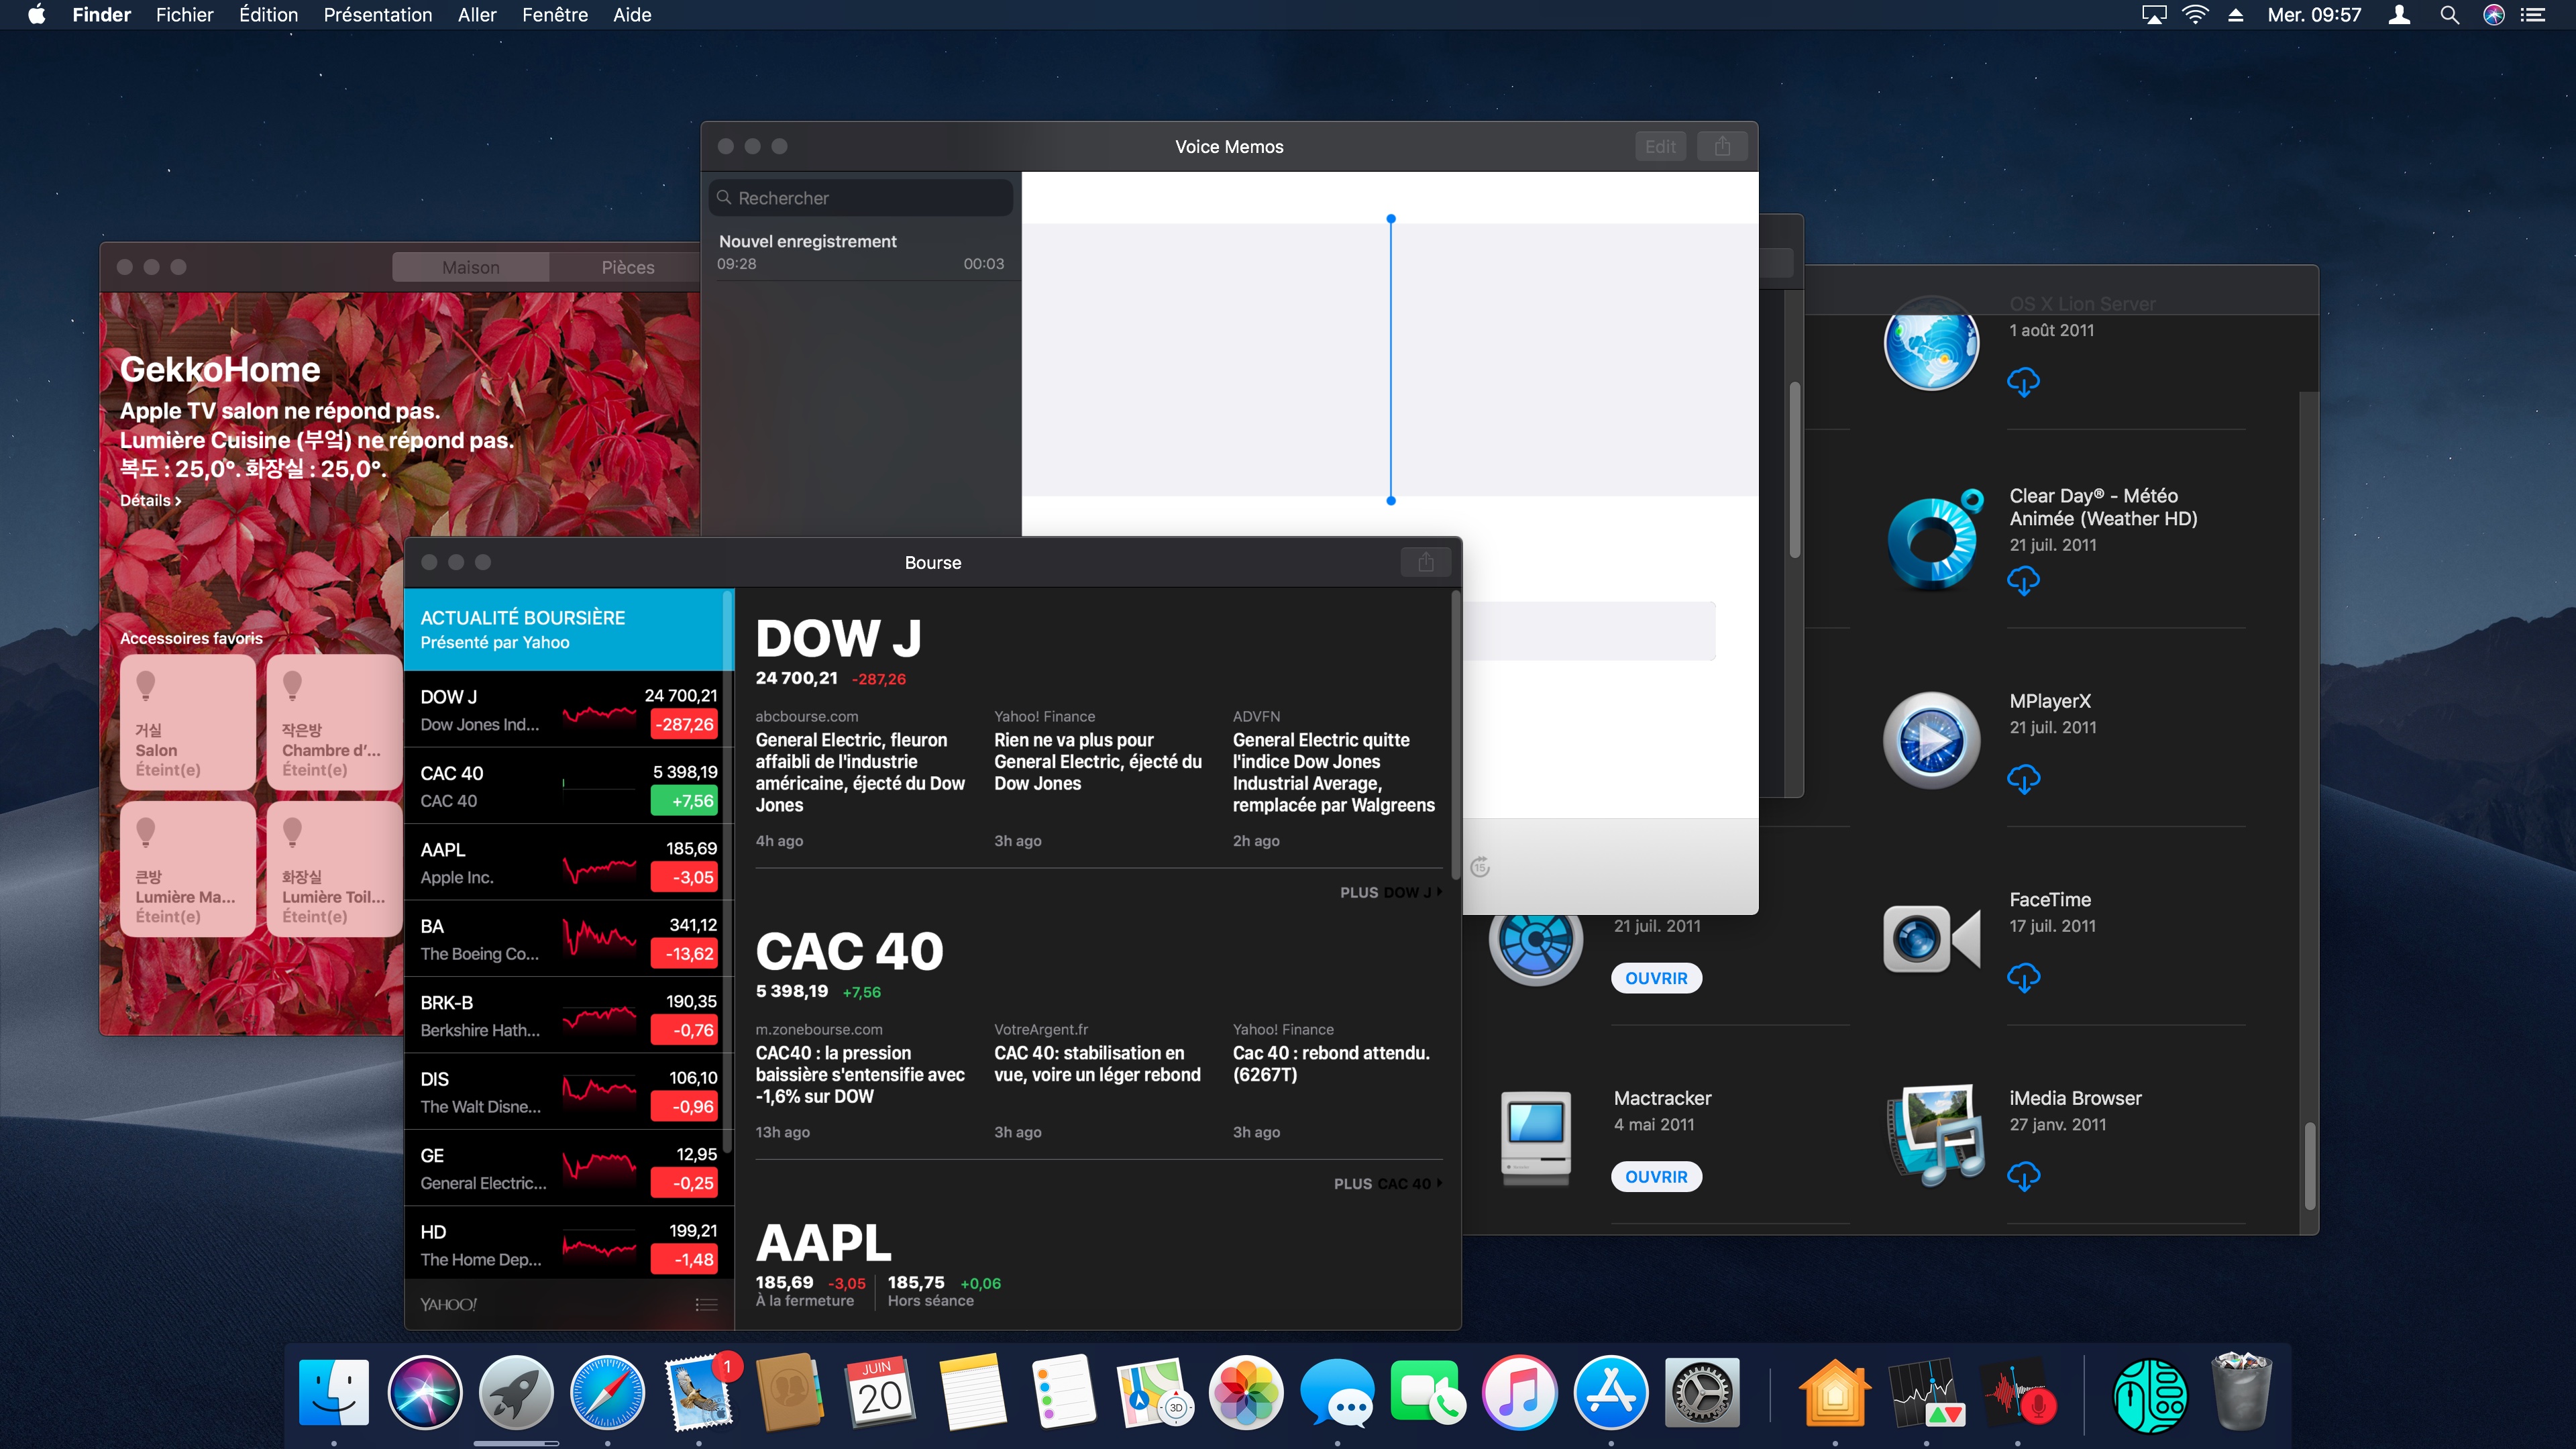Select Nouvel enregistrement recording
The height and width of the screenshot is (1449, 2576).
860,252
